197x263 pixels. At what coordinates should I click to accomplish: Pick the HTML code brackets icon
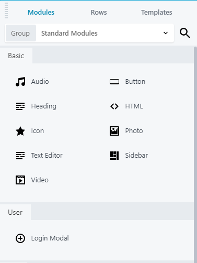(114, 106)
